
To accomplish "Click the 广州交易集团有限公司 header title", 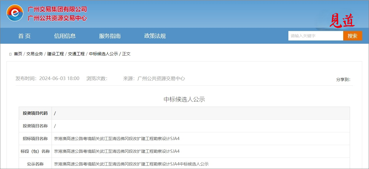I will point(57,9).
